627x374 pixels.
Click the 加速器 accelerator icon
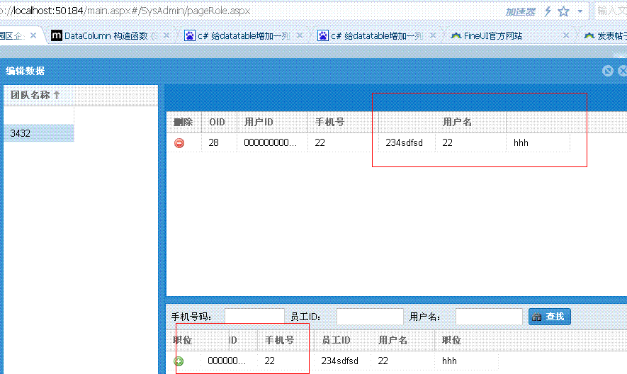click(x=520, y=11)
